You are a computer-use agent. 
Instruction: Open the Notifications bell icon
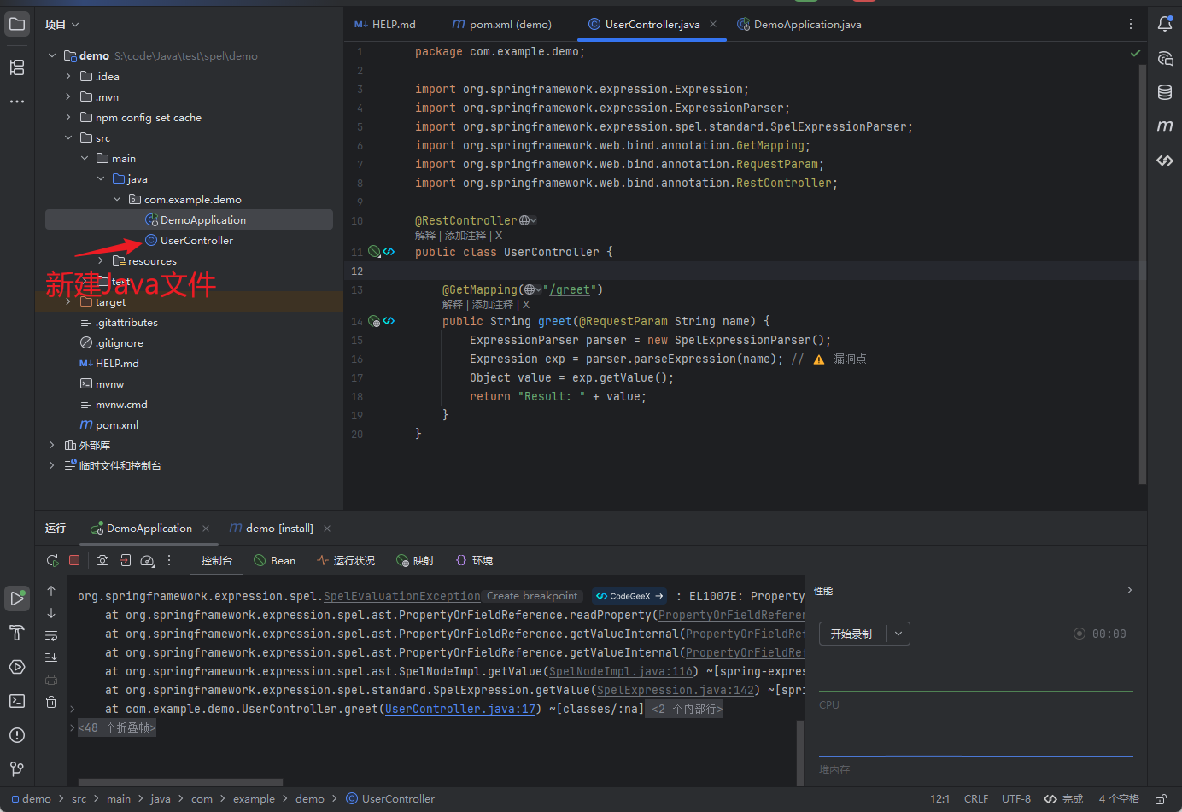point(1165,24)
